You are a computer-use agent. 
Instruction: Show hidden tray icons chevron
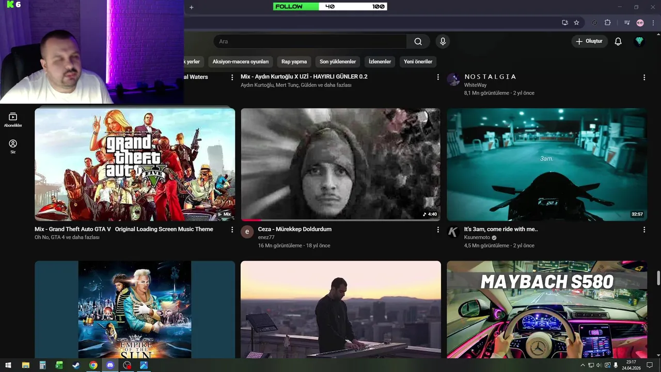583,365
